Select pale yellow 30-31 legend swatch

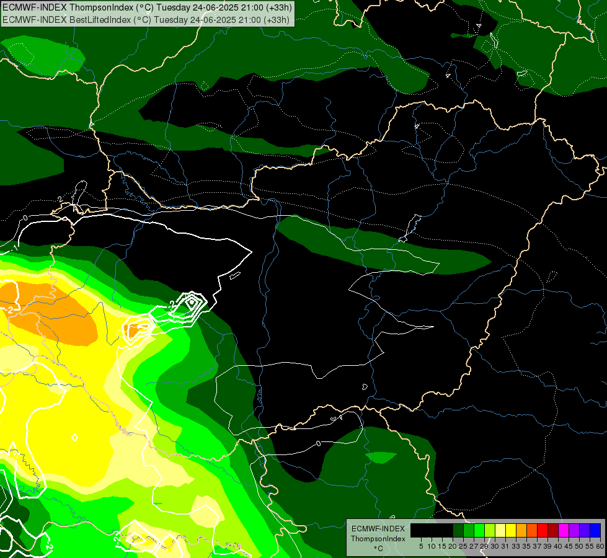coord(500,530)
